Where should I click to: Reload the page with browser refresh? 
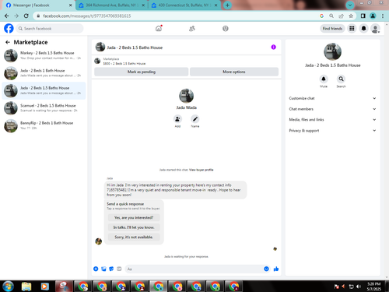coord(26,16)
